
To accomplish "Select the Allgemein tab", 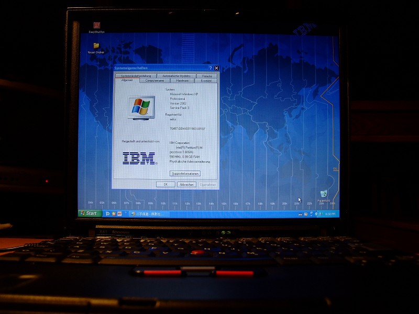I will pyautogui.click(x=127, y=80).
